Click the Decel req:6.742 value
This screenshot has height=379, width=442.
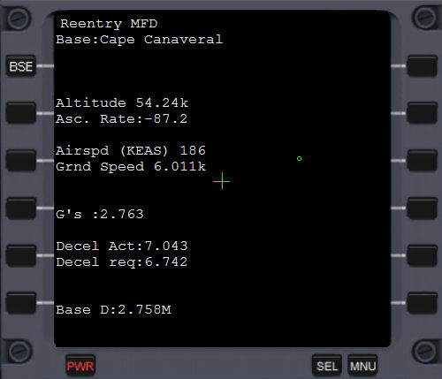coord(122,262)
